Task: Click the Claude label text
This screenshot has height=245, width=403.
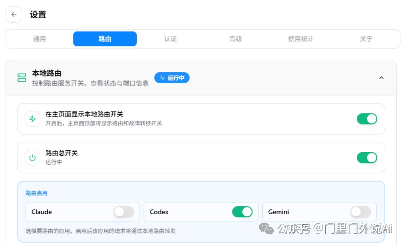Action: point(42,212)
